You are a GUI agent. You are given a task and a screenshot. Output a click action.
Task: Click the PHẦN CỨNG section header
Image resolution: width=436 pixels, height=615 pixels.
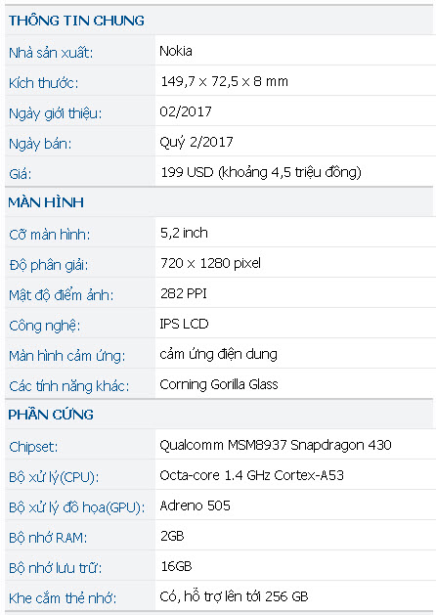(51, 415)
